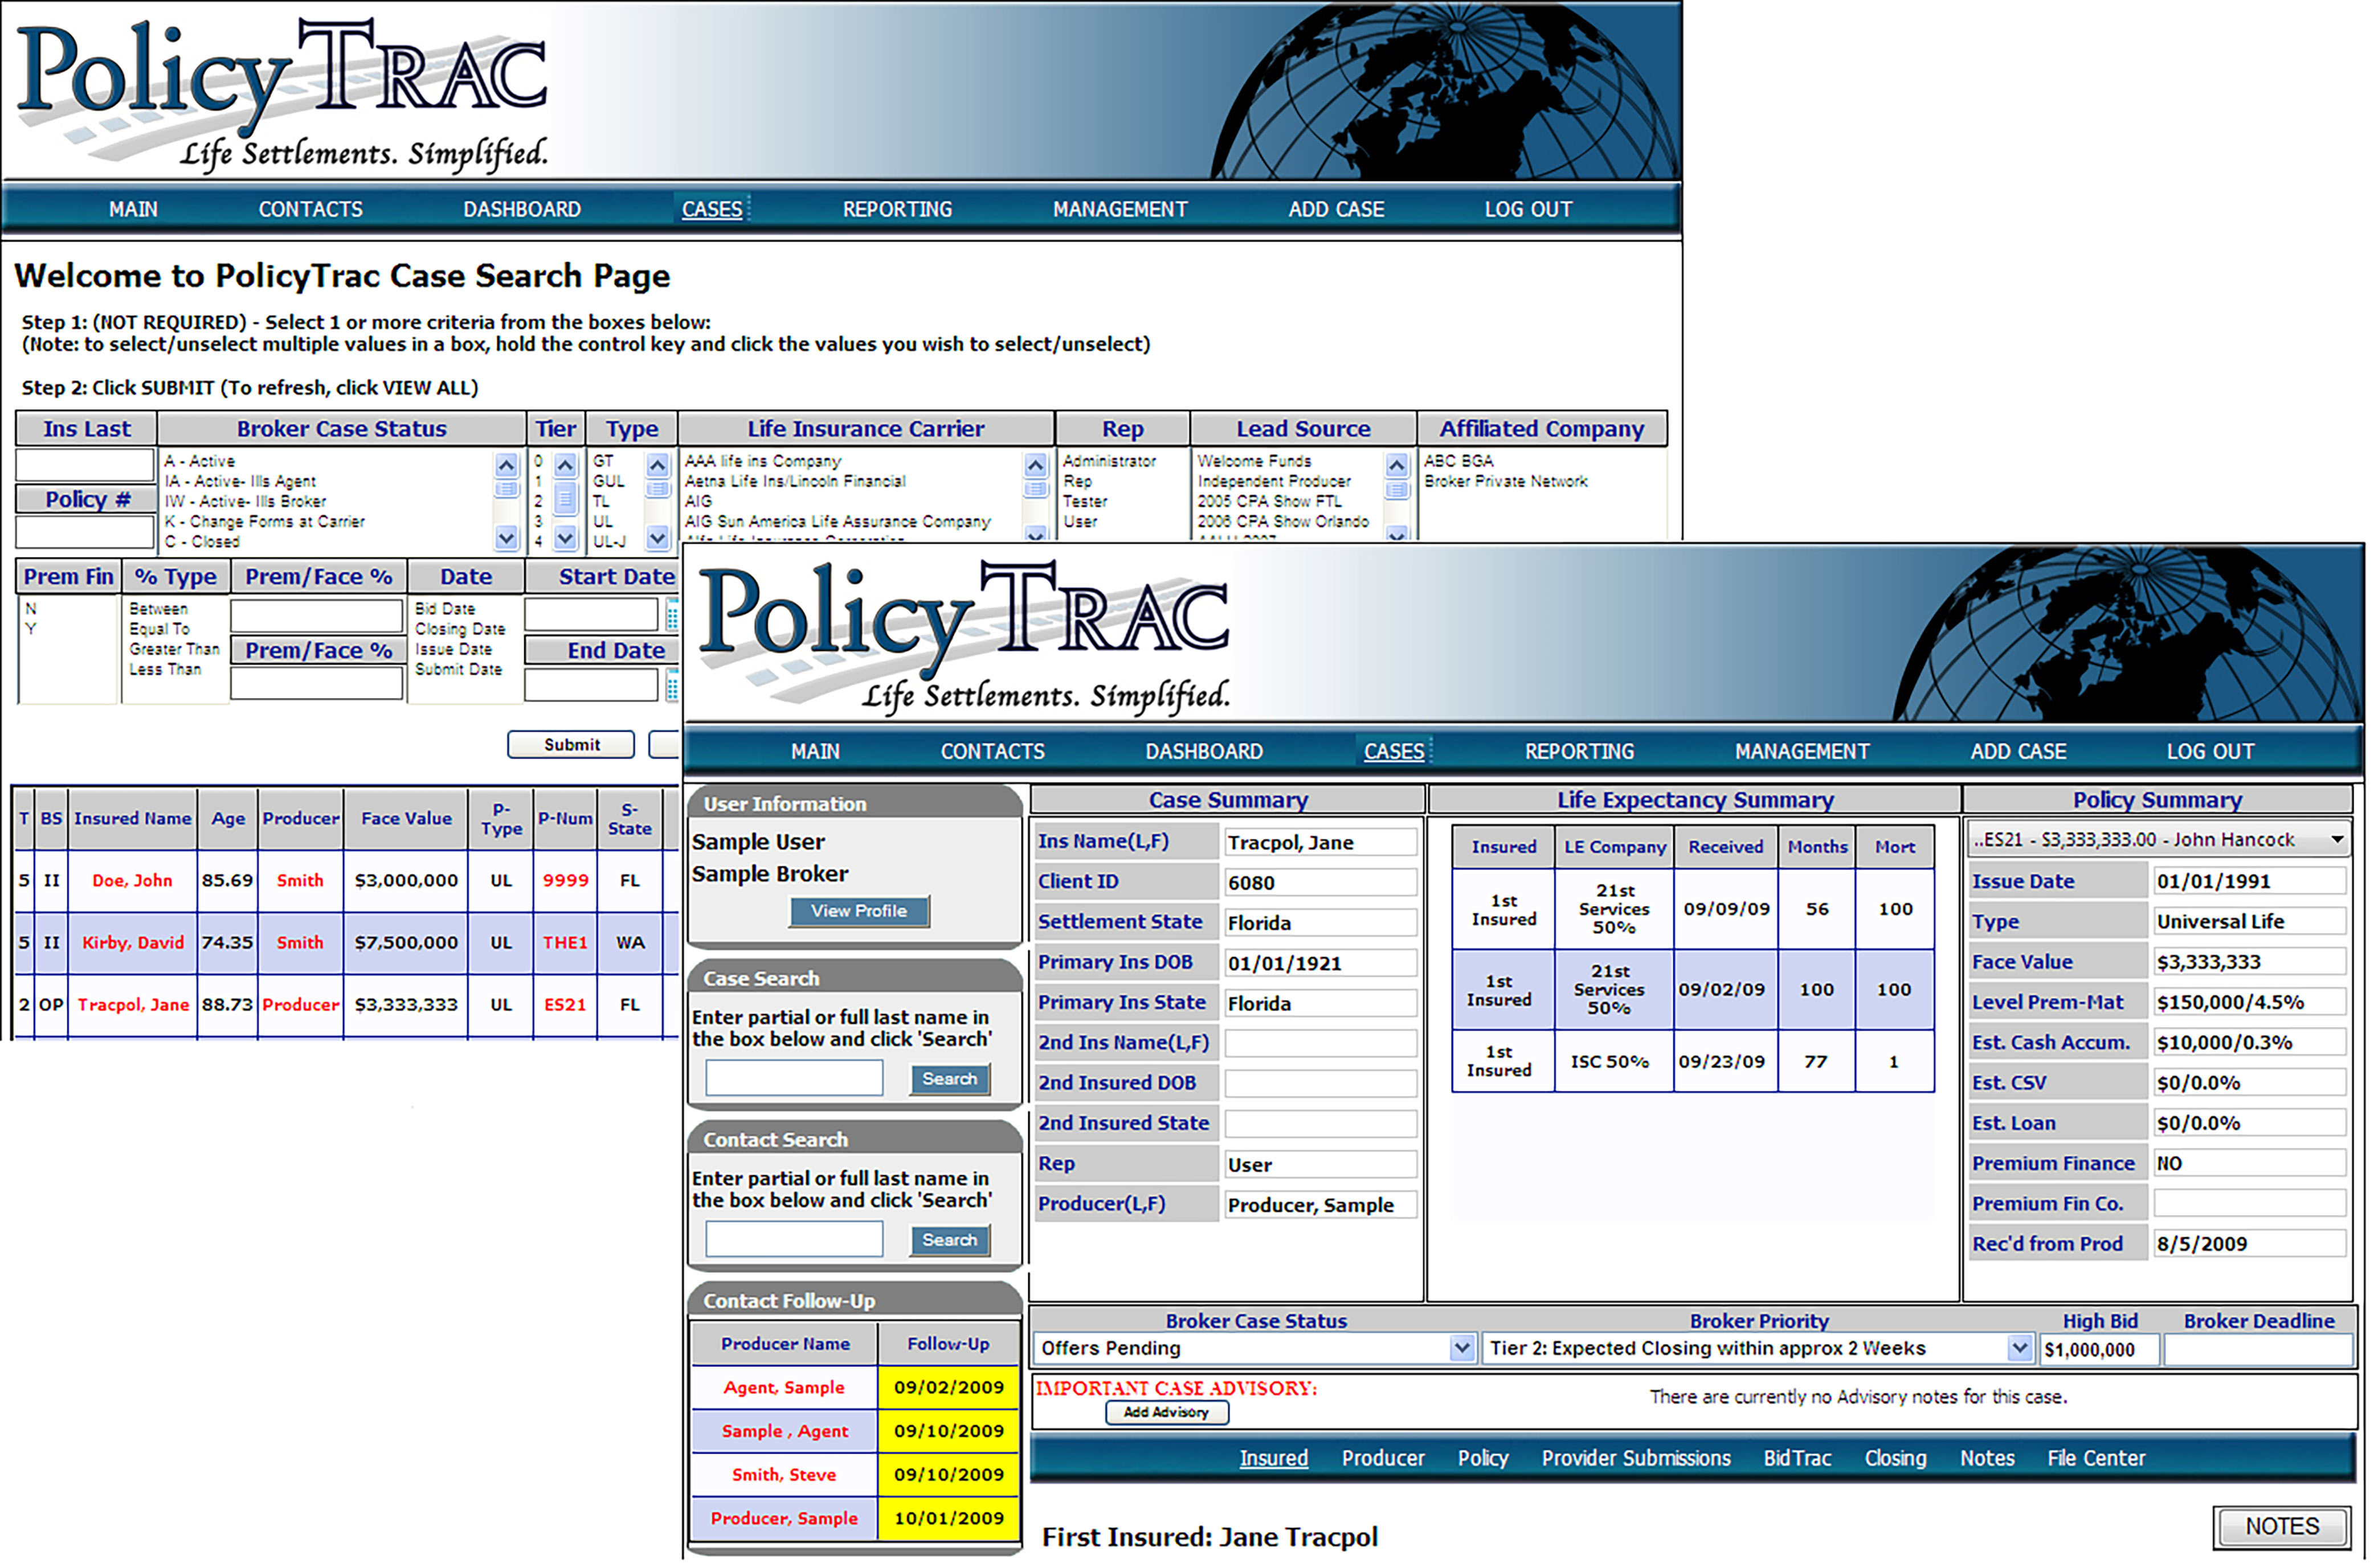2374x1568 pixels.
Task: Open CASES in back Case Search window
Action: [x=712, y=210]
